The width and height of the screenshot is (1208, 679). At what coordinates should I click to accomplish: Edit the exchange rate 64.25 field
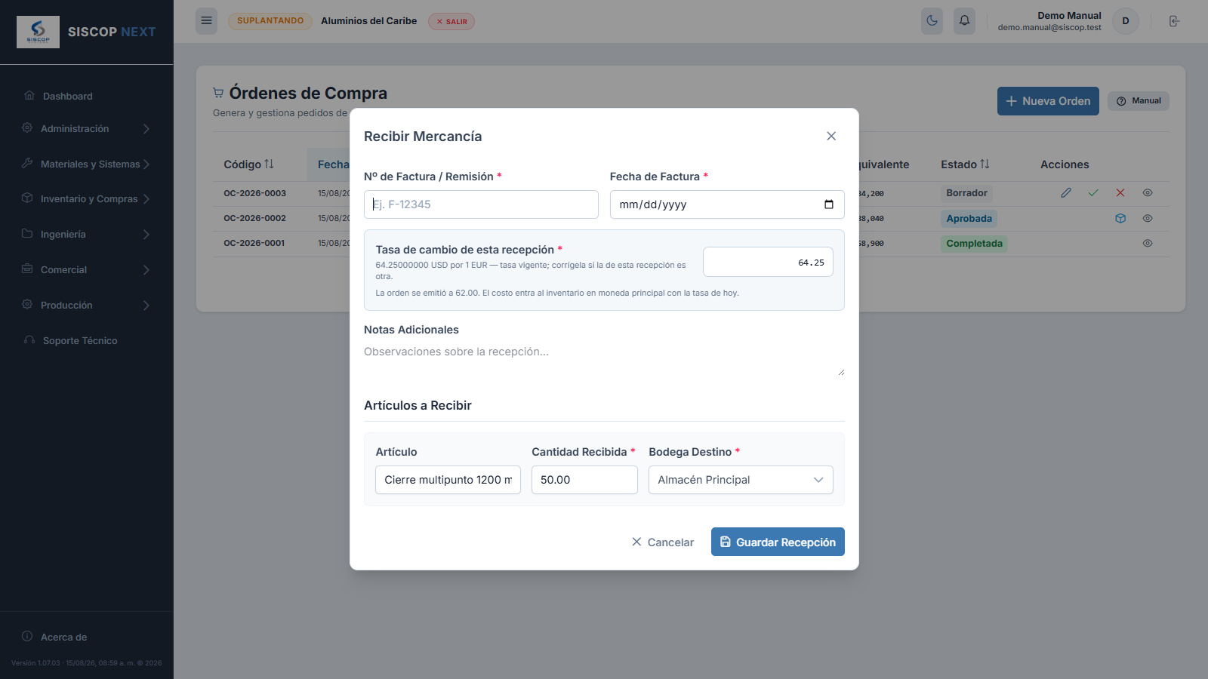768,262
